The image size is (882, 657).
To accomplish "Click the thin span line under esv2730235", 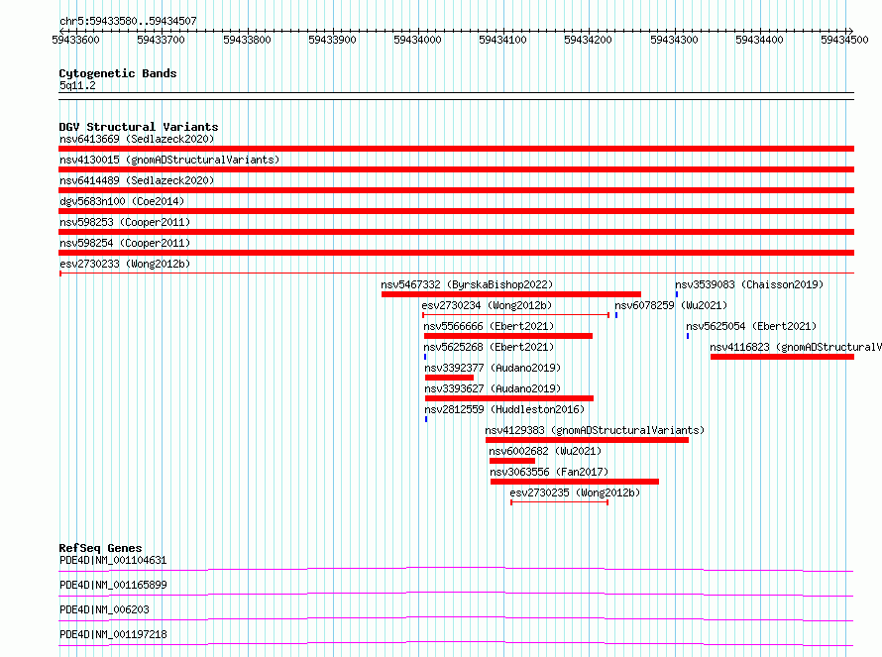I will pos(559,502).
